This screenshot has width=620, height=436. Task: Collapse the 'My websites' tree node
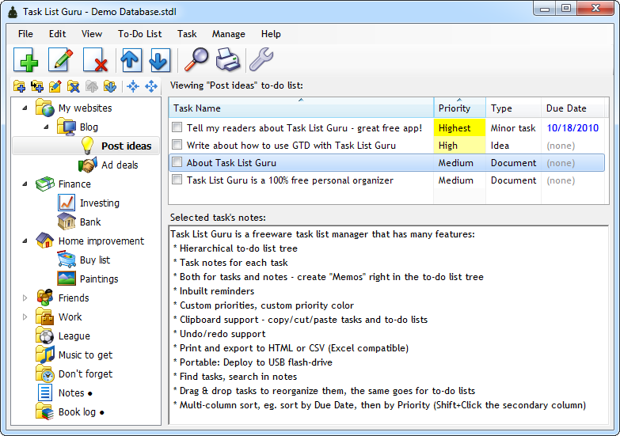[x=25, y=108]
